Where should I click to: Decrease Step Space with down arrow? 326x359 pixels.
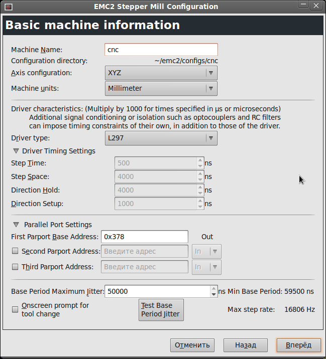(200, 179)
